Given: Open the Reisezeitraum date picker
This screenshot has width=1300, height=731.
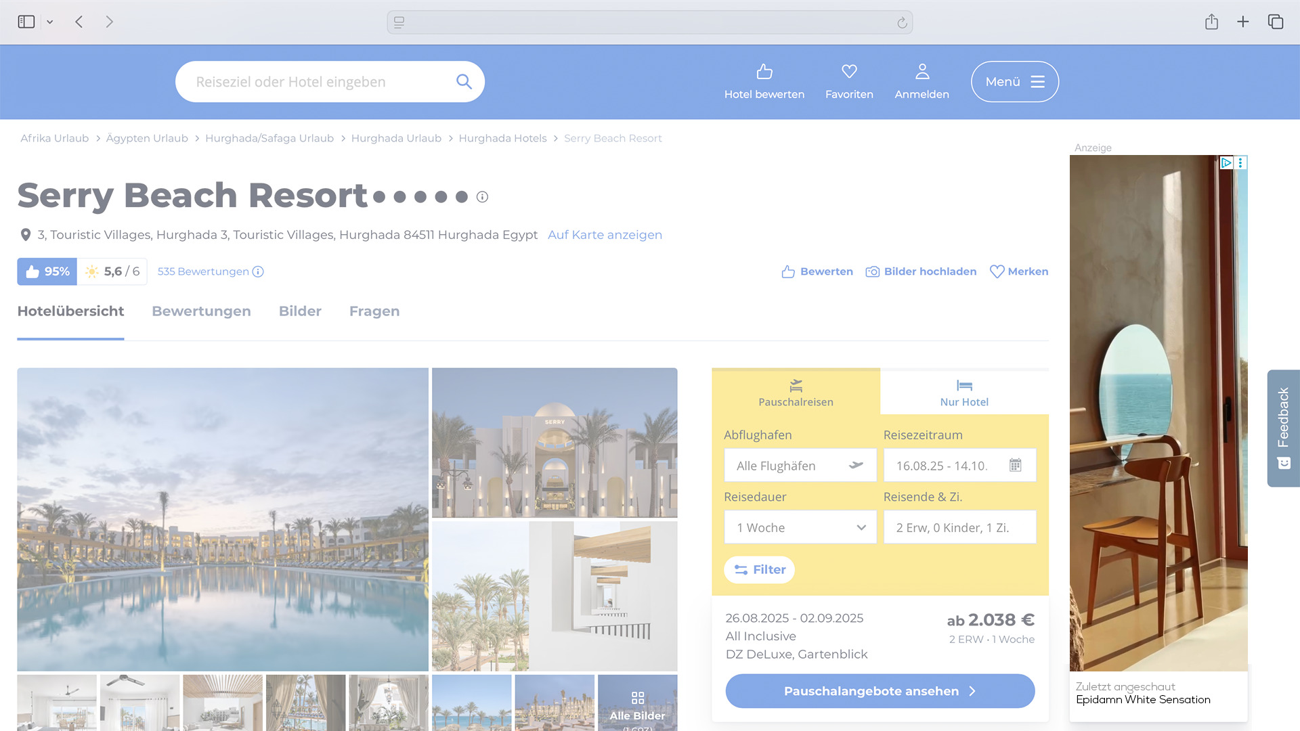Looking at the screenshot, I should [x=959, y=466].
